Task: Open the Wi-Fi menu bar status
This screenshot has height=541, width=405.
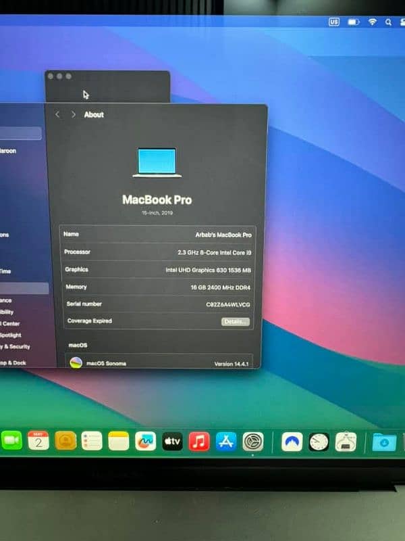Action: [372, 22]
